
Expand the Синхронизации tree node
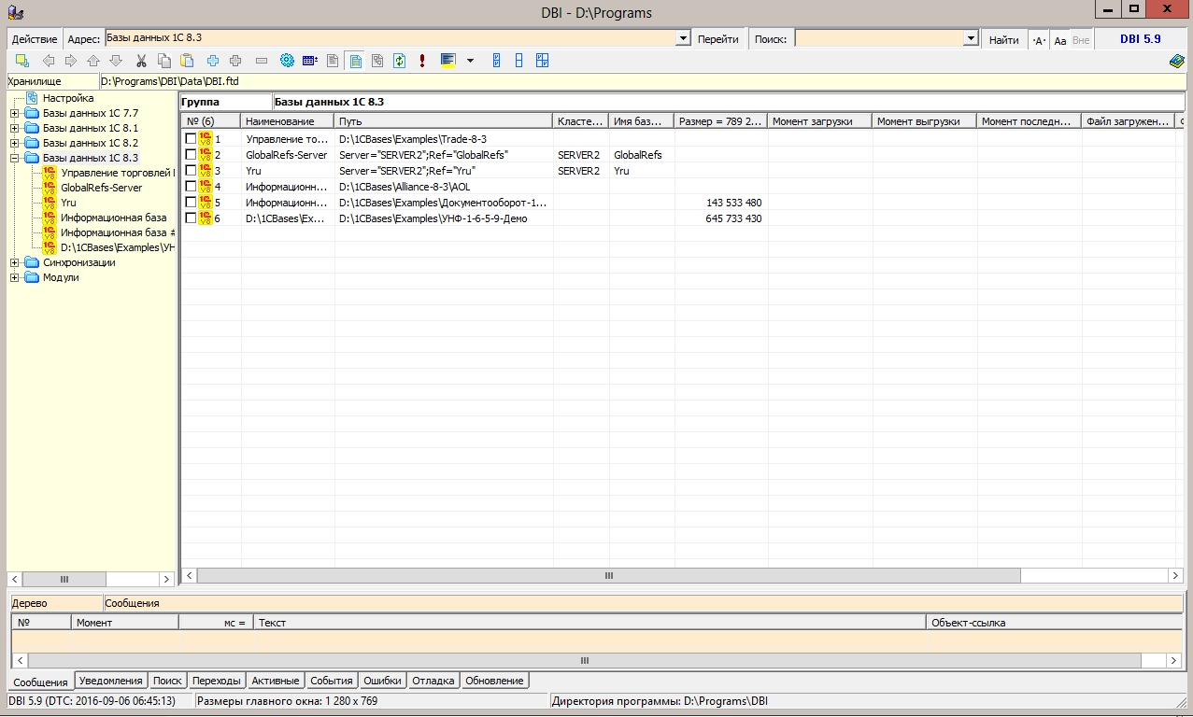click(15, 263)
